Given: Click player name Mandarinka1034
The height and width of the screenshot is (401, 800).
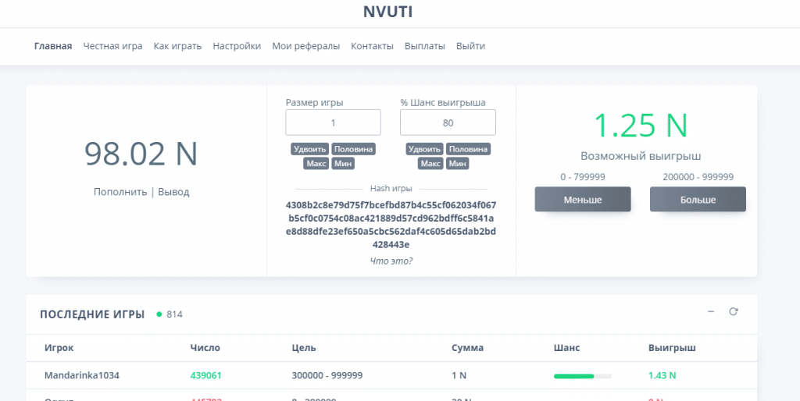Looking at the screenshot, I should (x=81, y=375).
